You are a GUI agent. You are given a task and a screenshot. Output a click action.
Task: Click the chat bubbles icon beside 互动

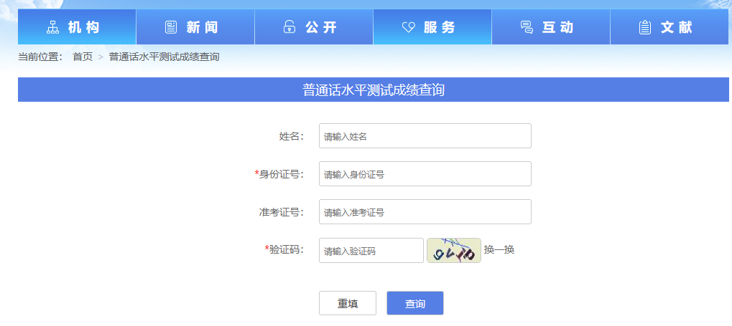527,28
